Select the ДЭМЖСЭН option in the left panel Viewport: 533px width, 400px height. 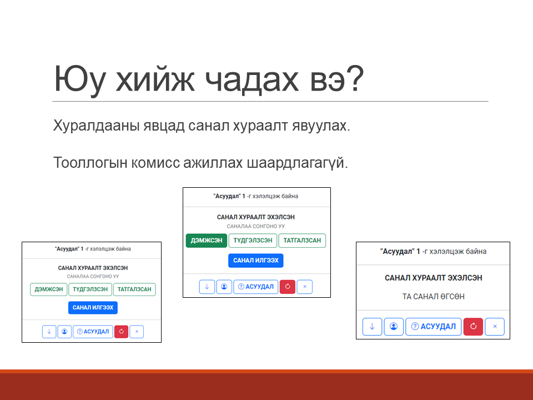[x=48, y=289]
